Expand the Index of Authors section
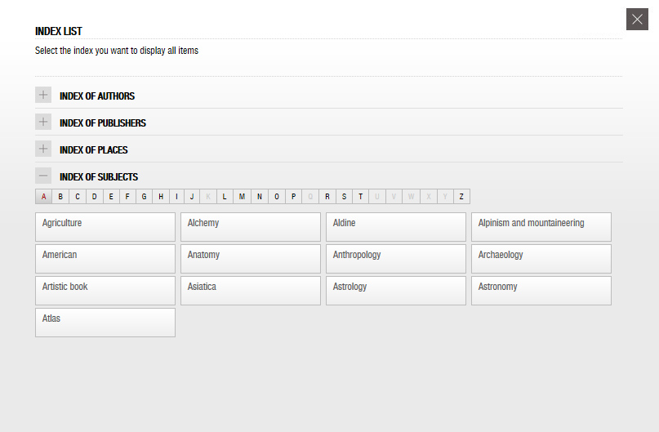Image resolution: width=659 pixels, height=432 pixels. pos(43,95)
